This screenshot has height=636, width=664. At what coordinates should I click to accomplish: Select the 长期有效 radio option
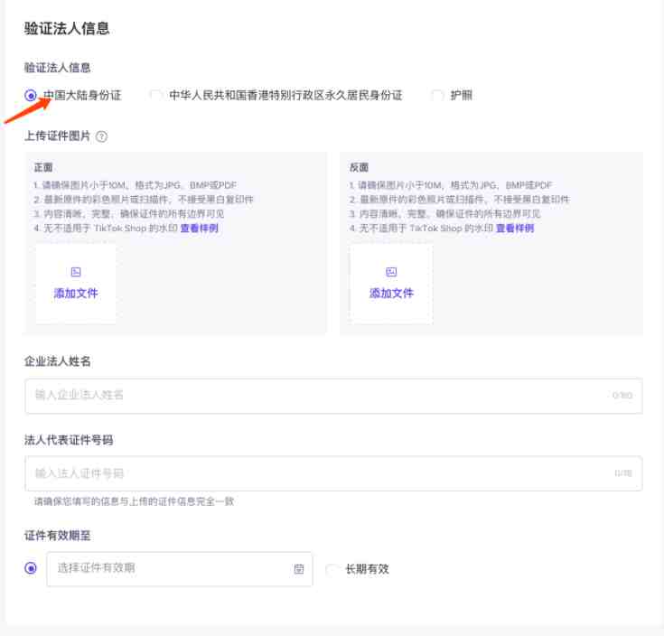coord(332,569)
